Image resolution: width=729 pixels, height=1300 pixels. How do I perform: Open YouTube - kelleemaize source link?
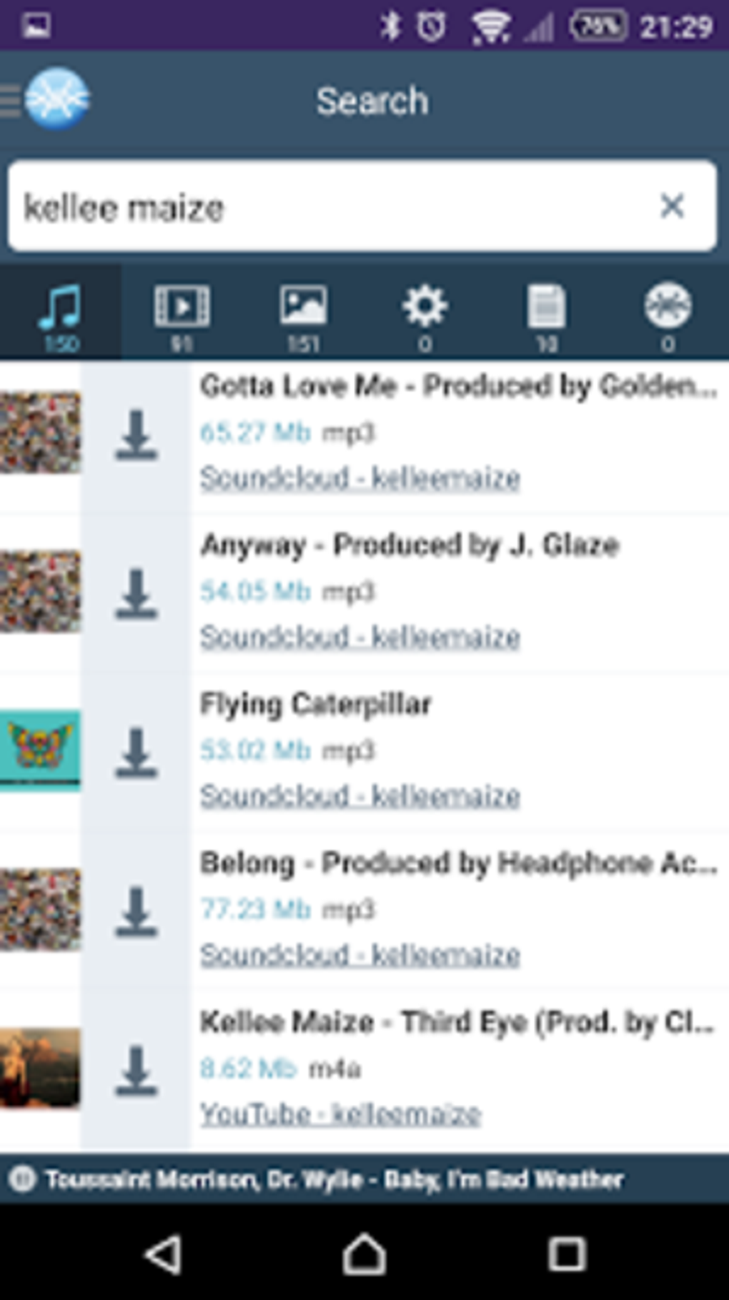(340, 1113)
